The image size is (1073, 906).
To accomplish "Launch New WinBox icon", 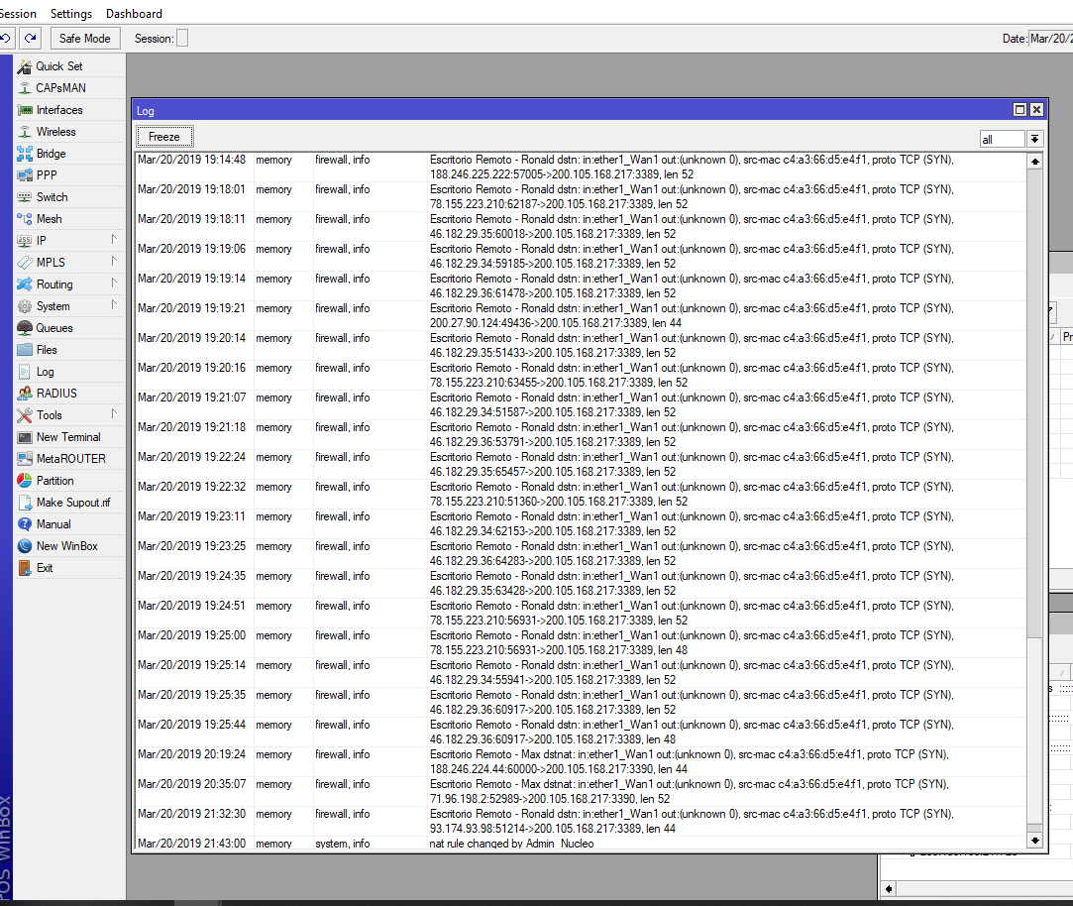I will point(25,546).
